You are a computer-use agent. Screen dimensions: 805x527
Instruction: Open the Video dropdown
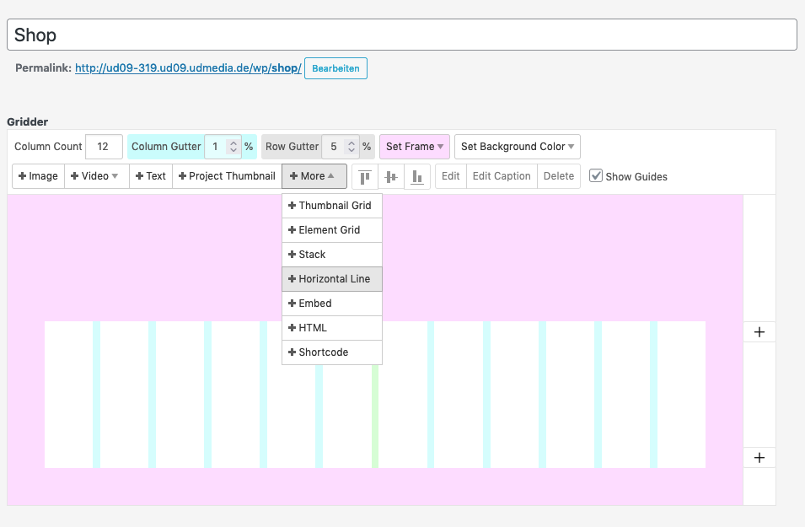[x=96, y=176]
